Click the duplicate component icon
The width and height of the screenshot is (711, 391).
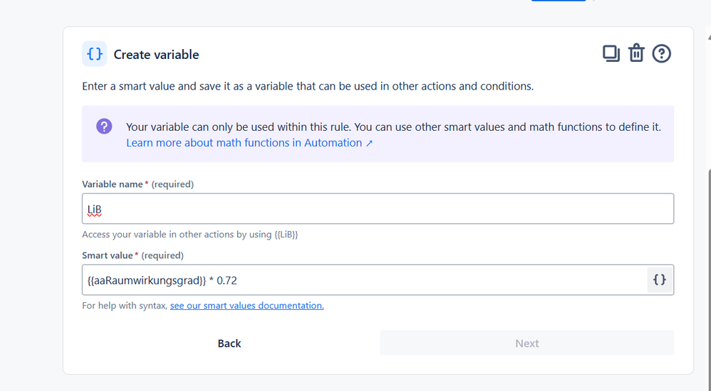point(611,53)
